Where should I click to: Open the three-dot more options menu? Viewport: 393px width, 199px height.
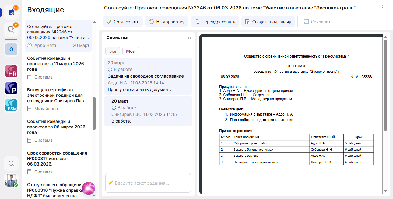click(382, 8)
